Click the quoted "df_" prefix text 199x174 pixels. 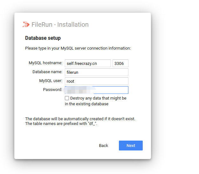(92, 124)
